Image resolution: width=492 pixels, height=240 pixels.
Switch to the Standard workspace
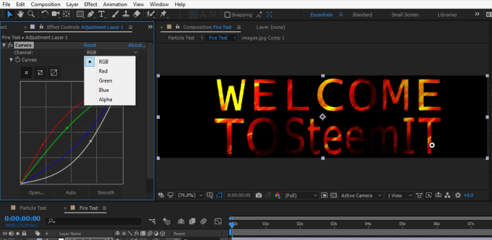pyautogui.click(x=362, y=15)
